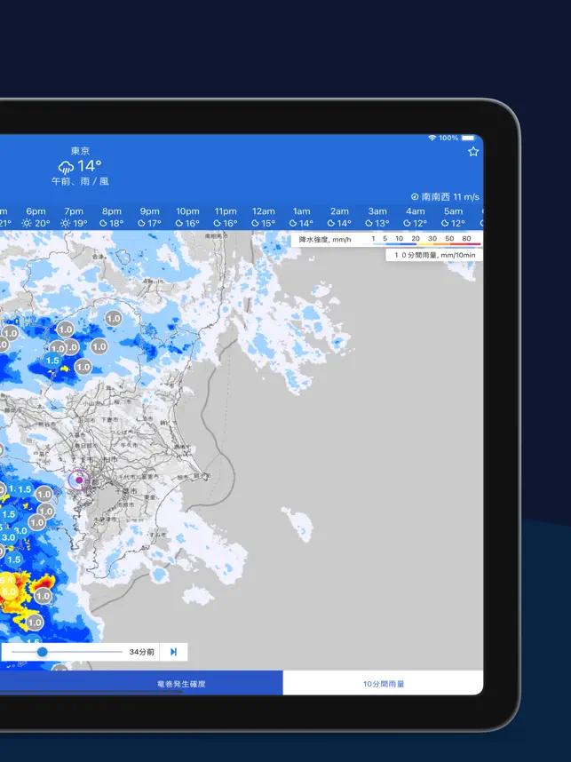Select the 12am 15° hourly forecast
The width and height of the screenshot is (571, 762).
[264, 218]
